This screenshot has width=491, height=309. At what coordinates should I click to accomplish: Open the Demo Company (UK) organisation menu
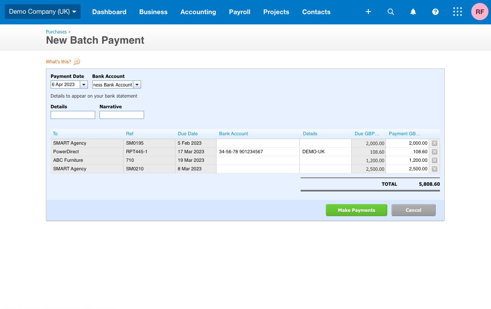42,12
